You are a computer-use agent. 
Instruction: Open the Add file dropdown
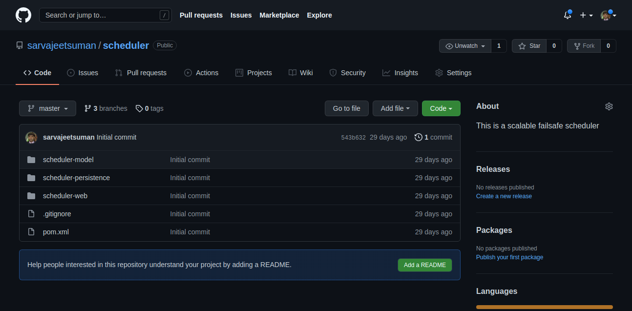pyautogui.click(x=395, y=108)
